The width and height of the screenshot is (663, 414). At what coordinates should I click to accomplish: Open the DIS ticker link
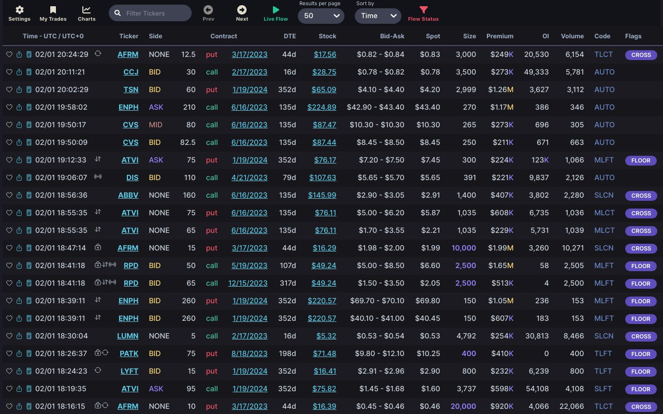click(x=133, y=178)
